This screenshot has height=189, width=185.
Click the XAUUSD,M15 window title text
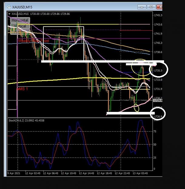[x=22, y=7]
